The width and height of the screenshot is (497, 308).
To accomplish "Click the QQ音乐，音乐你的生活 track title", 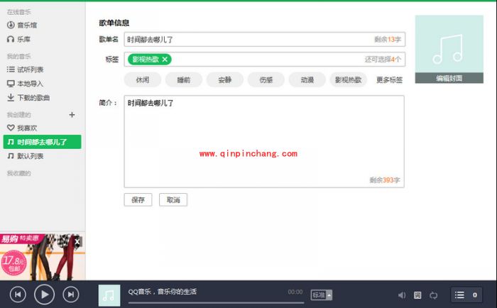I will 163,292.
